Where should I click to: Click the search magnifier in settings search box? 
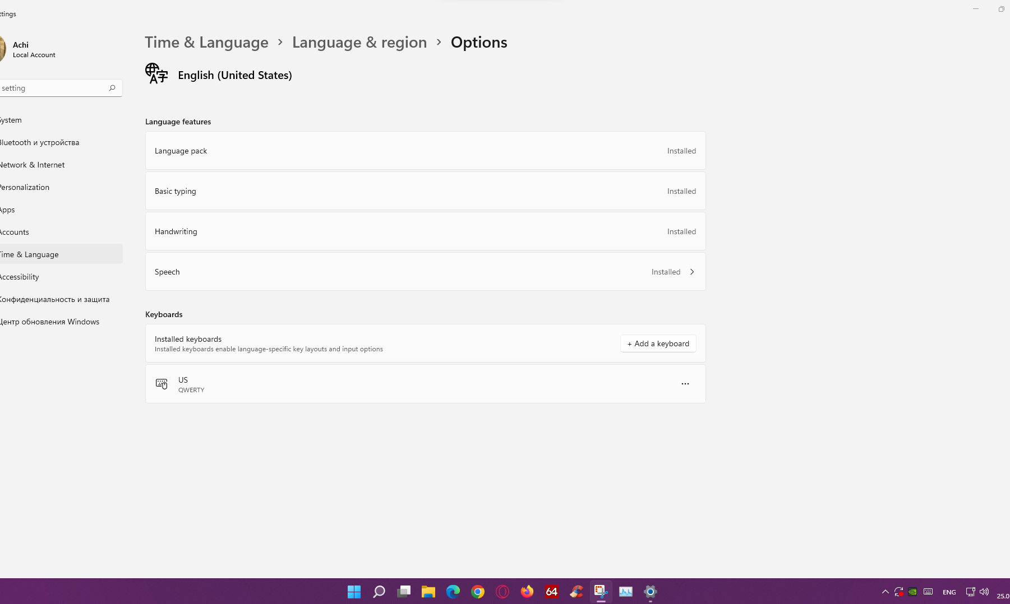[112, 88]
